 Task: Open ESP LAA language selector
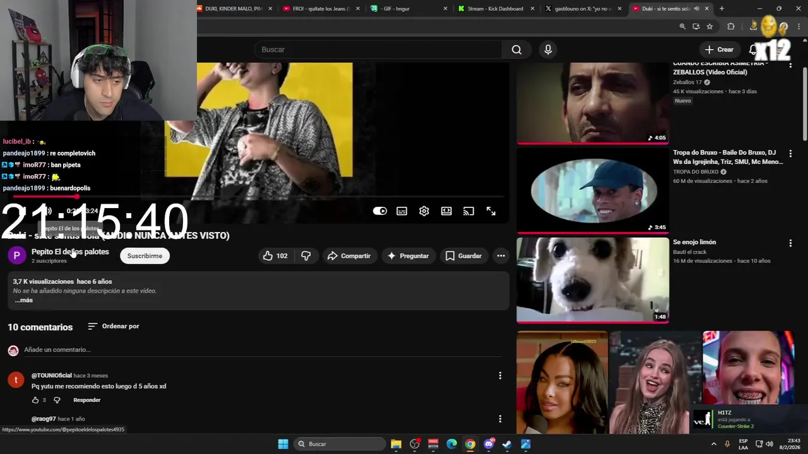744,444
